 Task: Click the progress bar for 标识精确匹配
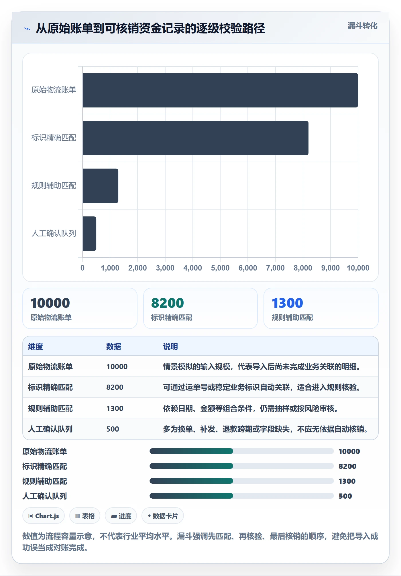pos(241,466)
